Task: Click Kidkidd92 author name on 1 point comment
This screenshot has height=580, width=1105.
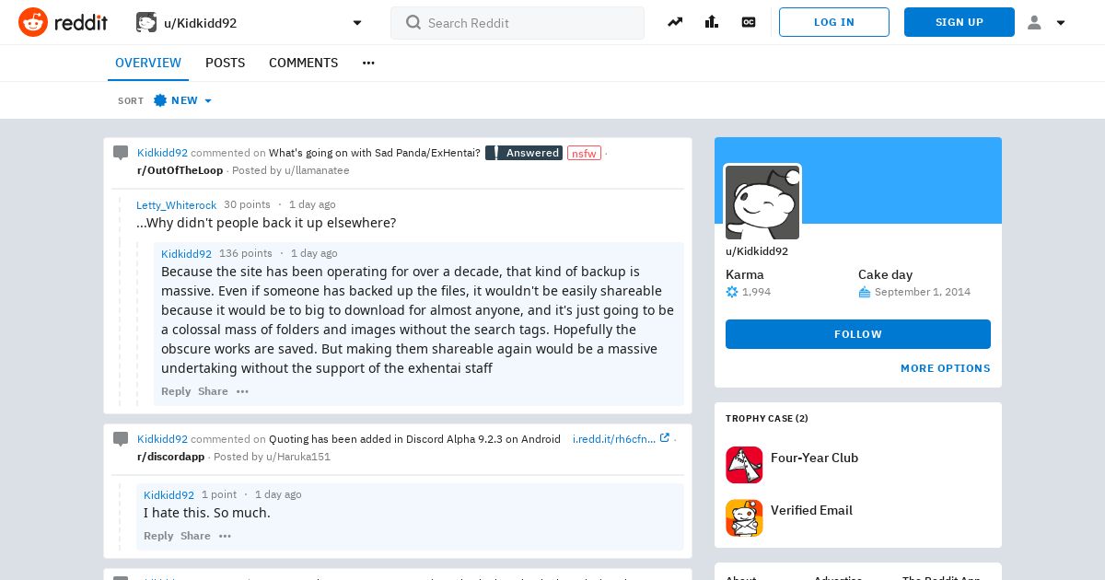Action: 169,494
